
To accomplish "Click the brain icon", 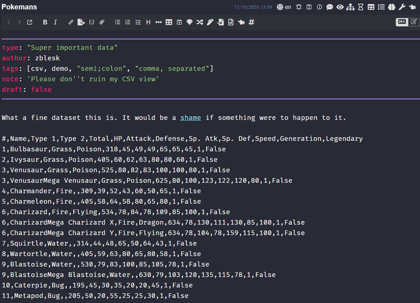I will coord(391,7).
